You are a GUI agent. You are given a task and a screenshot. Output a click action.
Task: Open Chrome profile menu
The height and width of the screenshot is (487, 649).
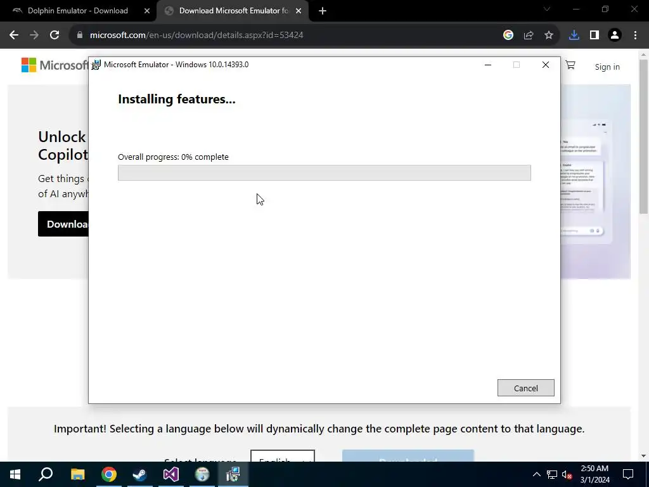(x=615, y=36)
